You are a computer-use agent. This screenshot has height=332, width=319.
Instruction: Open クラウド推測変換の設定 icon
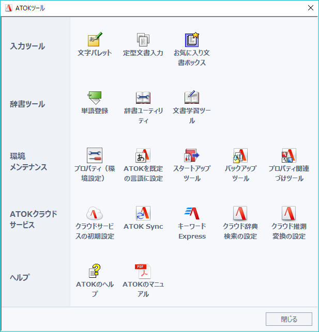pyautogui.click(x=289, y=213)
